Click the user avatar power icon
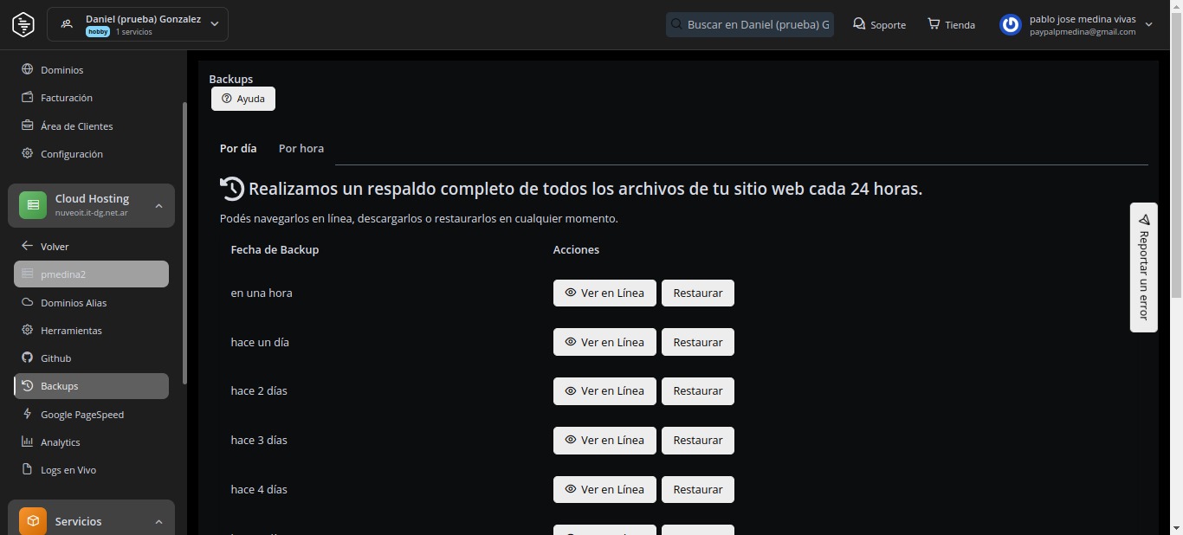This screenshot has height=535, width=1183. [1010, 24]
